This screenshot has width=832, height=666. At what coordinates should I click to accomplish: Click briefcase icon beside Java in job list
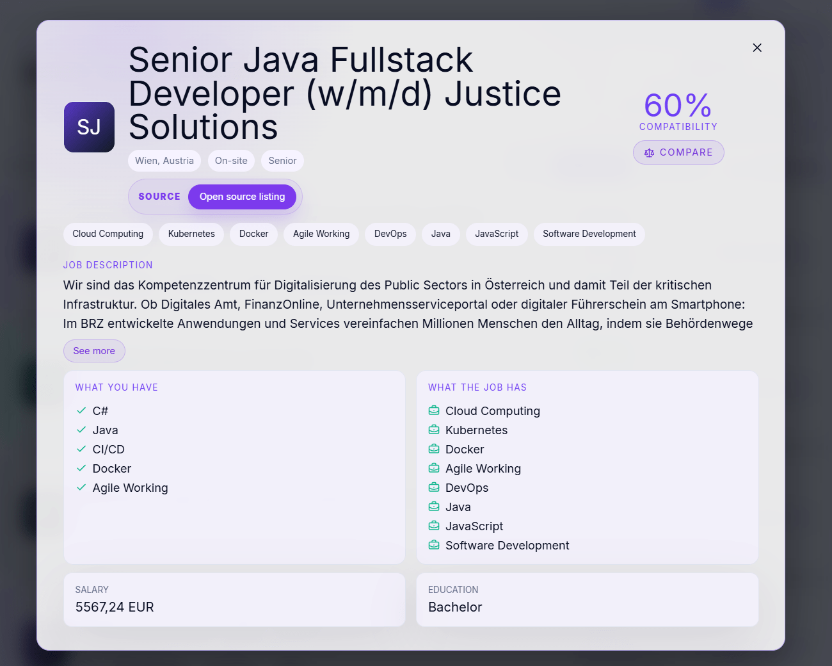click(434, 507)
